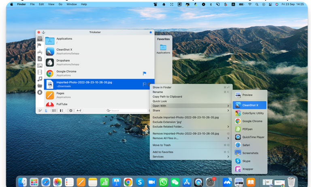Open with CleanShot X from the submenu
This screenshot has width=311, height=187.
(249, 105)
